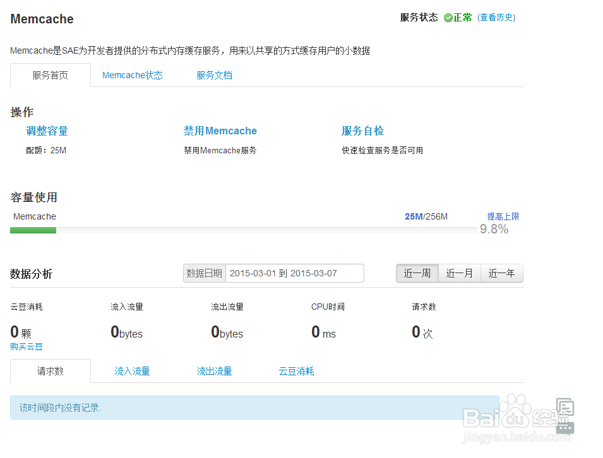Image resolution: width=603 pixels, height=458 pixels.
Task: Click the green service status check icon
Action: [x=448, y=18]
